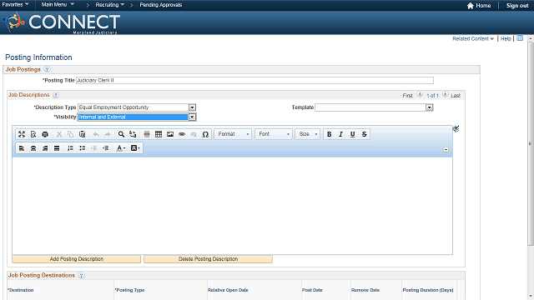Screen dimensions: 534x300
Task: Toggle italic formatting
Action: 341,134
